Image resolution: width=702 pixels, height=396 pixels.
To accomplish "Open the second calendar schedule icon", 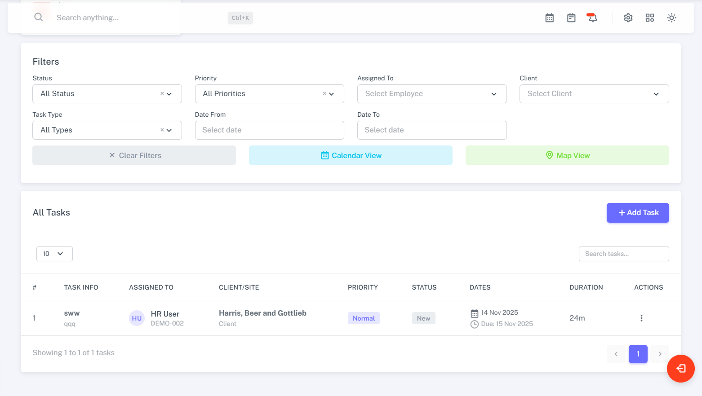I will [571, 18].
